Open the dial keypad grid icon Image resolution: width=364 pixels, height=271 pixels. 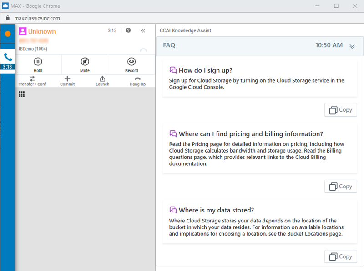[x=21, y=94]
